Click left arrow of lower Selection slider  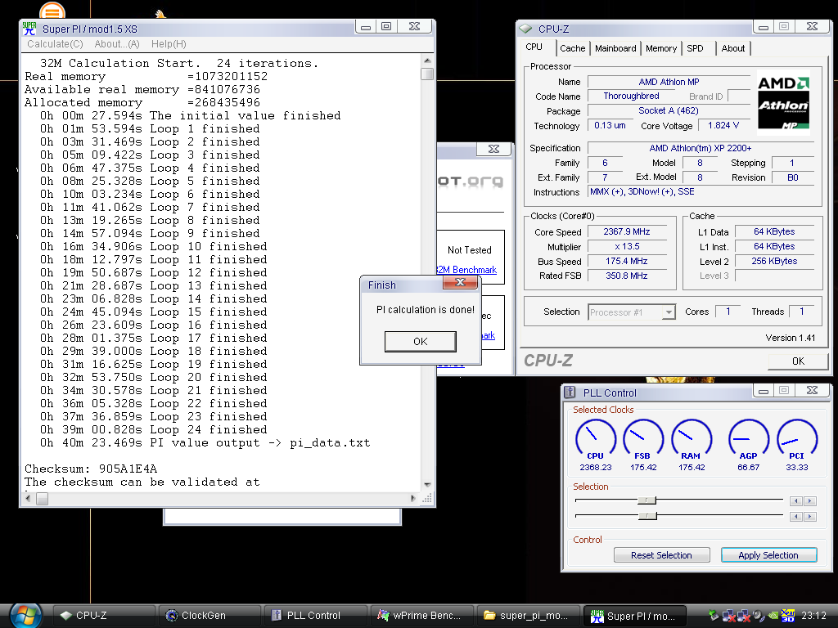(x=796, y=517)
